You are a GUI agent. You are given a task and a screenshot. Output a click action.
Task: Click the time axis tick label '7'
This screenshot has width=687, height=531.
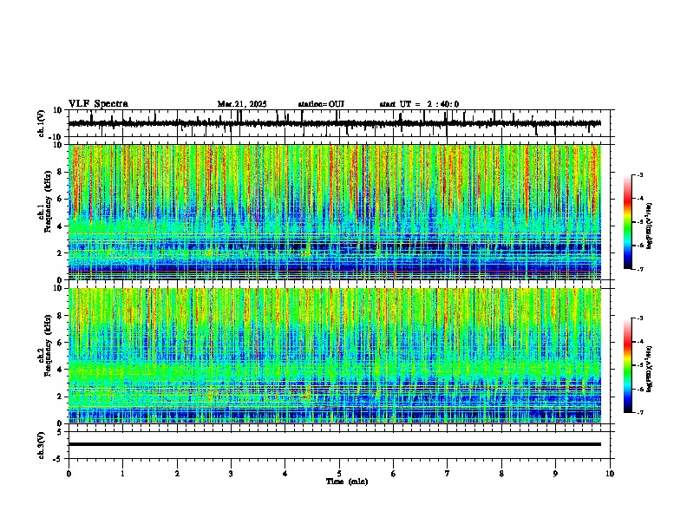pos(448,474)
